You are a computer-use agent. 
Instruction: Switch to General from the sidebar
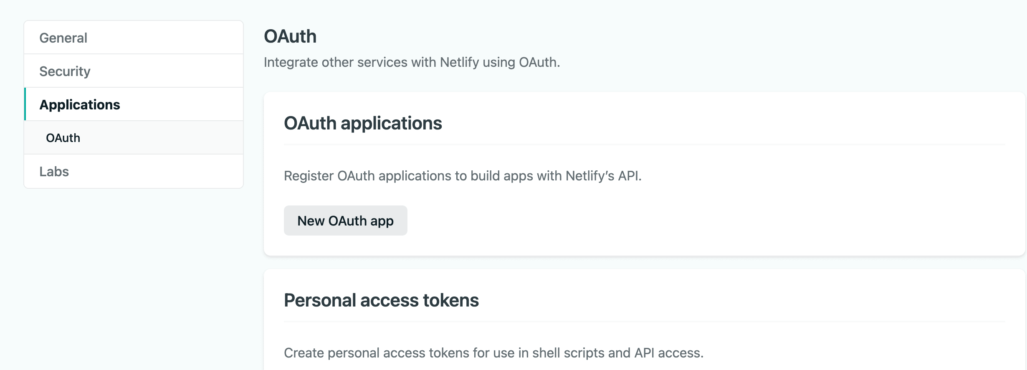pos(63,37)
